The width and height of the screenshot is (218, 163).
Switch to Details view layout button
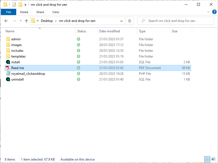point(207,159)
